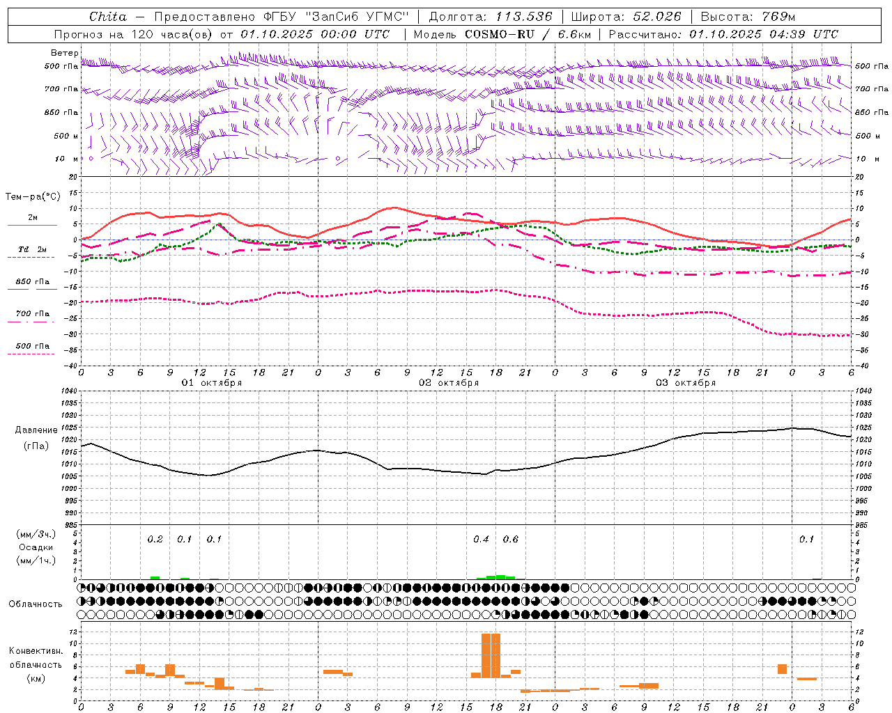This screenshot has height=713, width=892.
Task: Click the (мм/1ч.) precipitation unit label
Action: pos(36,561)
